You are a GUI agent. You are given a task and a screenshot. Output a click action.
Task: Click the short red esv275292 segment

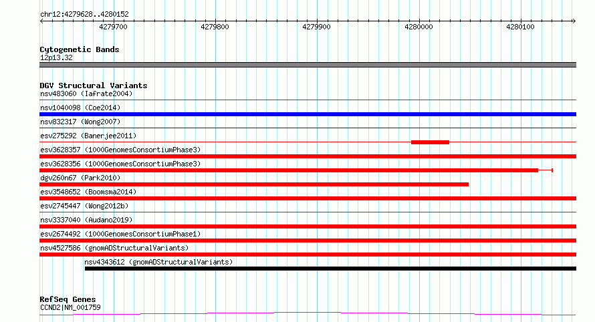[x=430, y=142]
